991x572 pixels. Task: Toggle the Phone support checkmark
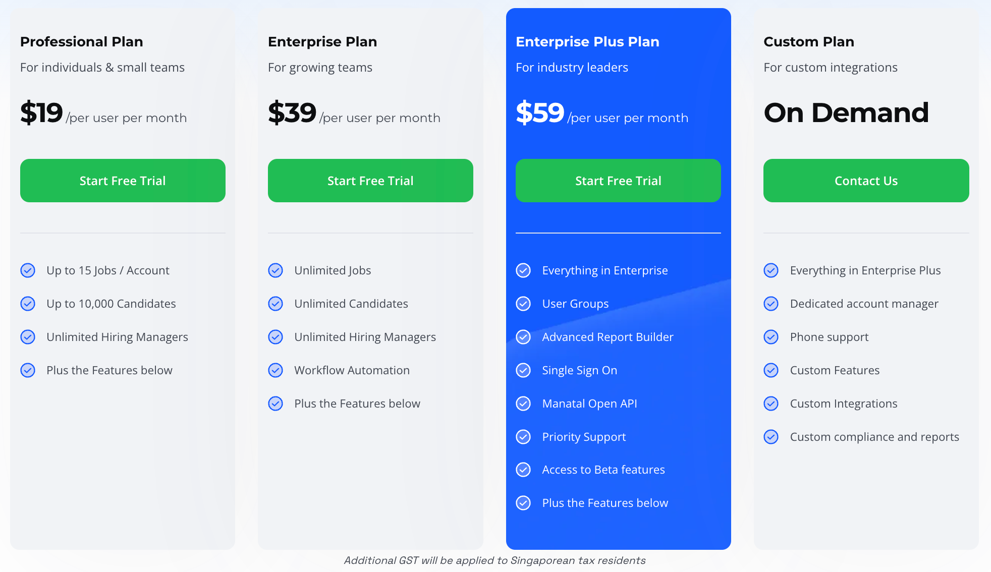point(772,337)
